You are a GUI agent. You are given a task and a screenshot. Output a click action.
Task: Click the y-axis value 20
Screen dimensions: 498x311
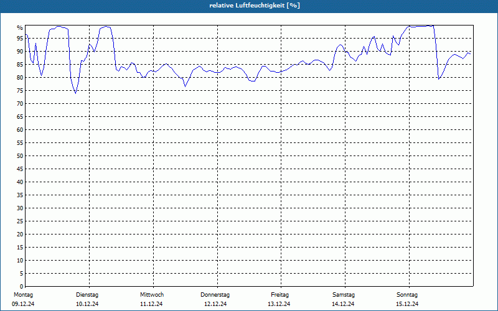tap(20, 234)
